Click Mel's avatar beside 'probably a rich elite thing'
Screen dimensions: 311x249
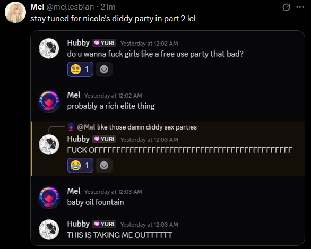pos(49,101)
